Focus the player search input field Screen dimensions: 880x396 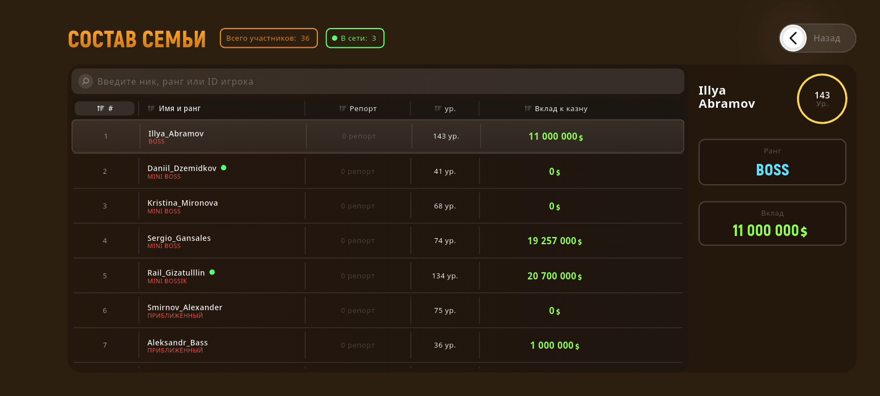click(x=385, y=81)
